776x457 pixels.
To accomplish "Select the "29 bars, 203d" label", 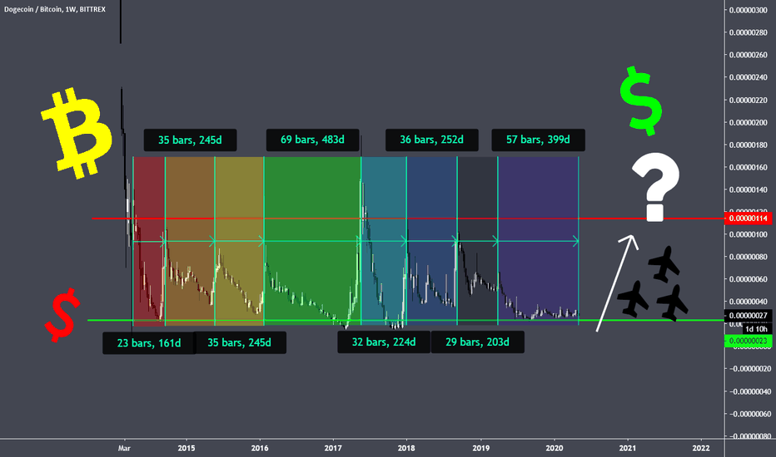I will [478, 342].
